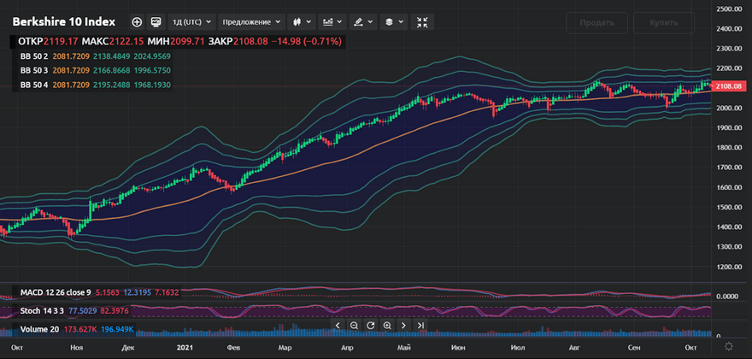Open the layers dropdown menu
The image size is (752, 359).
(393, 21)
